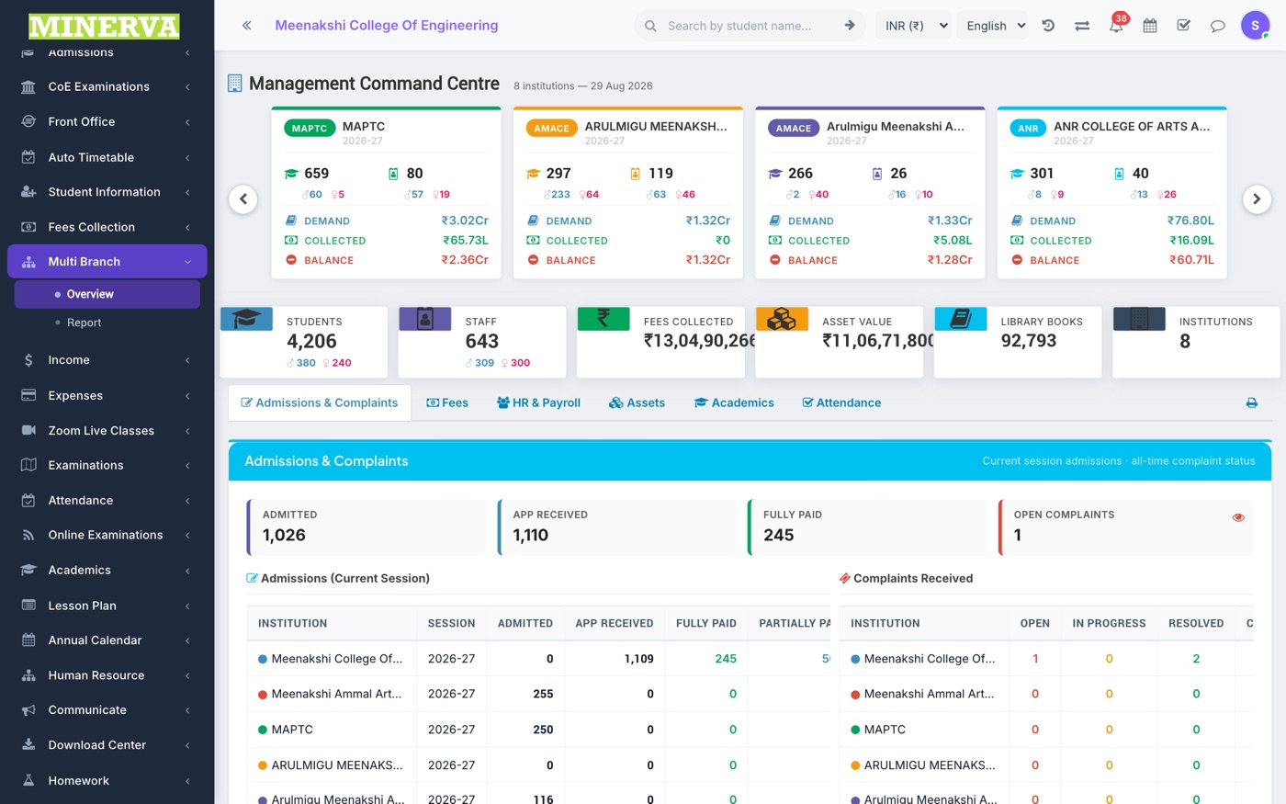
Task: Open the English language dropdown
Action: click(x=993, y=26)
